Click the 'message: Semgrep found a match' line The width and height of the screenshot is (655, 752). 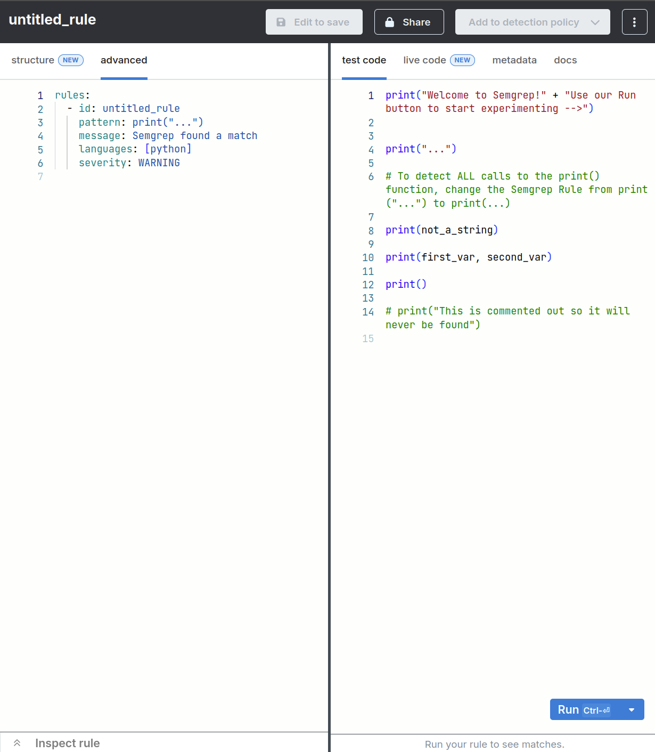pyautogui.click(x=168, y=136)
